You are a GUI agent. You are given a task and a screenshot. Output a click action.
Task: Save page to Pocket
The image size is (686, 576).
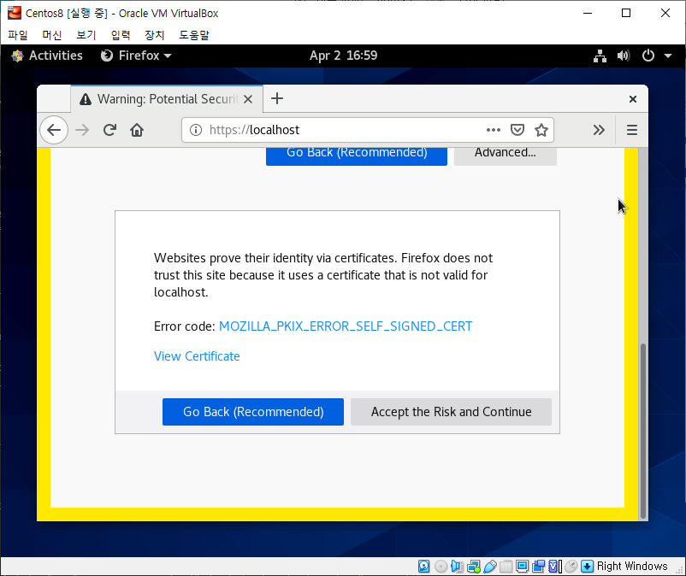tap(517, 130)
